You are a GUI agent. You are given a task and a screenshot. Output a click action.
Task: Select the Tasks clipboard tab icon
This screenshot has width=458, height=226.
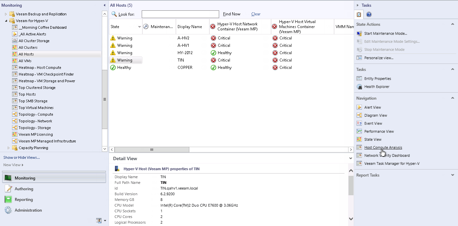359,14
